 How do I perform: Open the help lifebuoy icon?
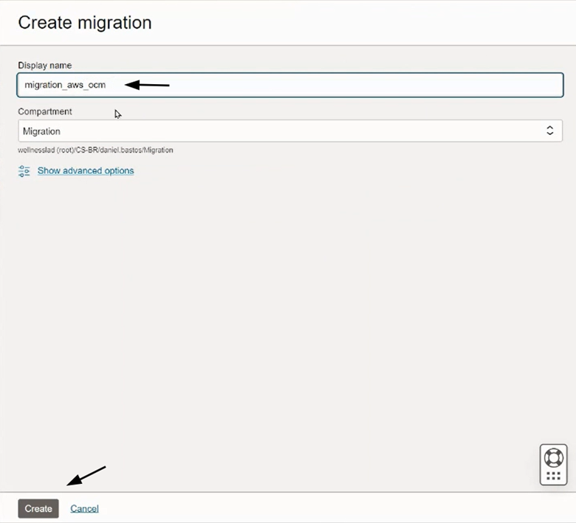(x=554, y=458)
